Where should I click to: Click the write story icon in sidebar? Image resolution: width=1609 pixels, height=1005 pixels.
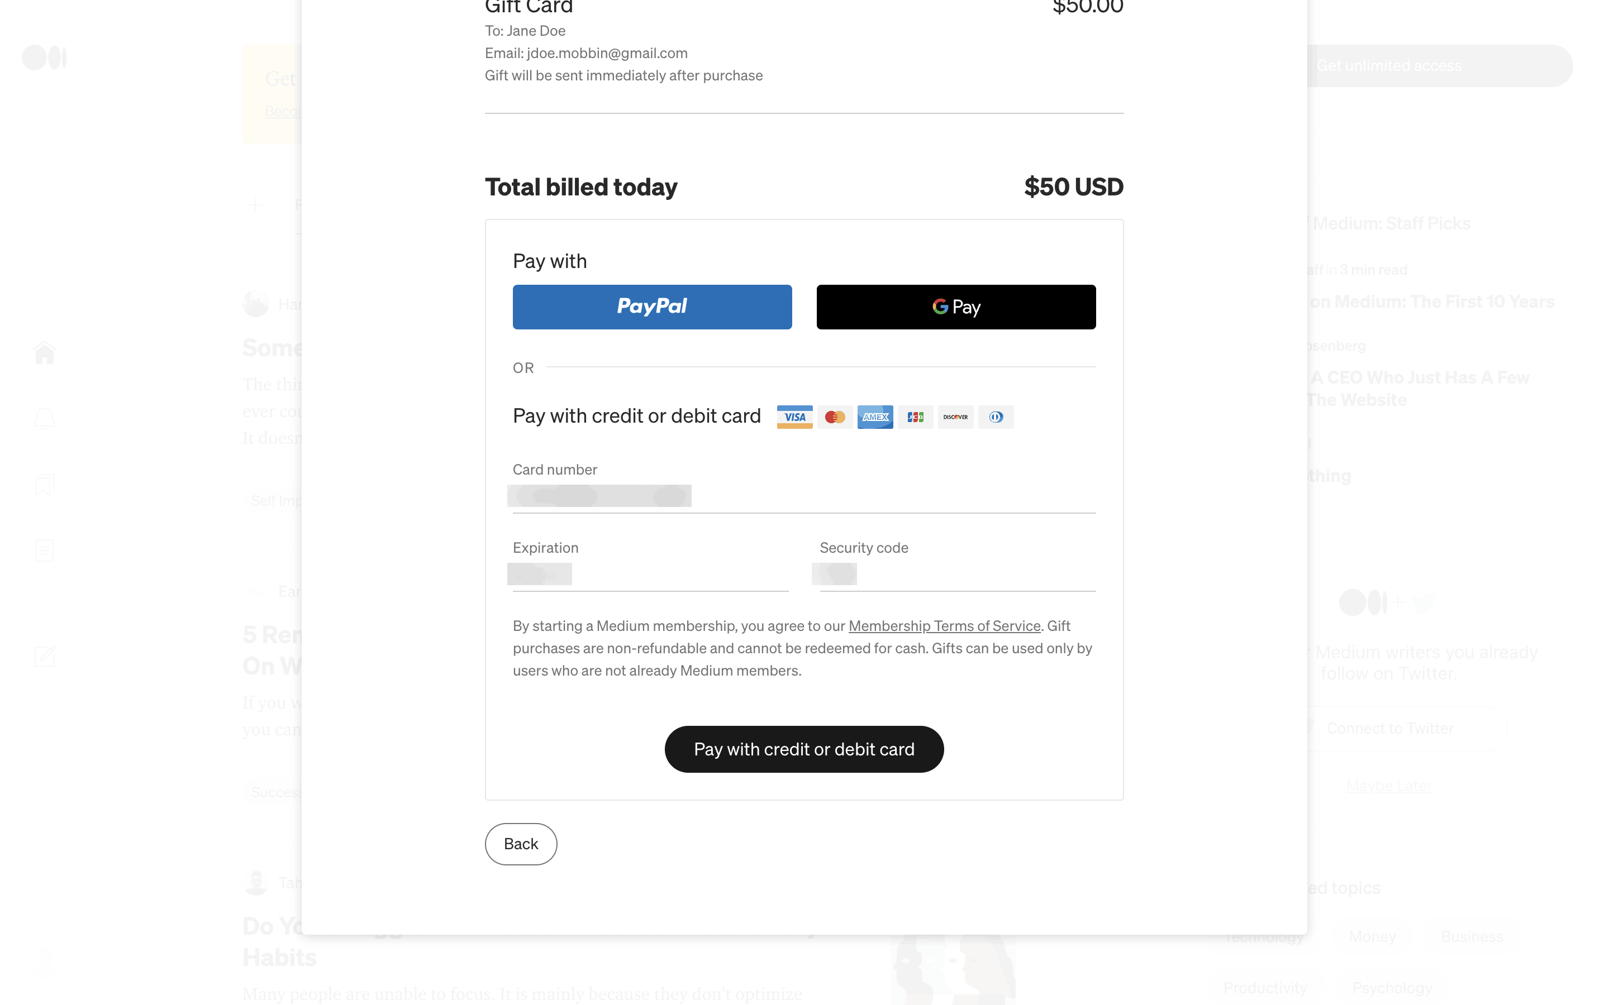(45, 656)
